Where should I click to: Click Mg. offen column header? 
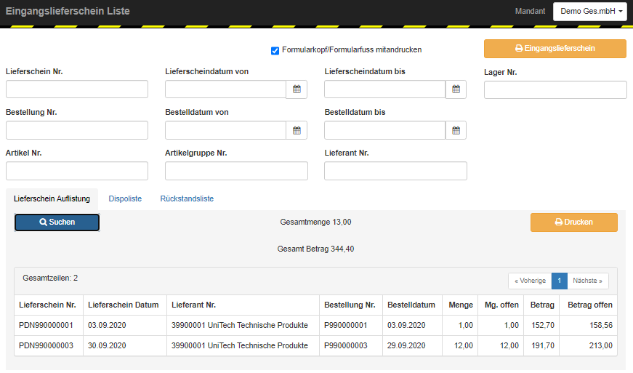pyautogui.click(x=501, y=305)
